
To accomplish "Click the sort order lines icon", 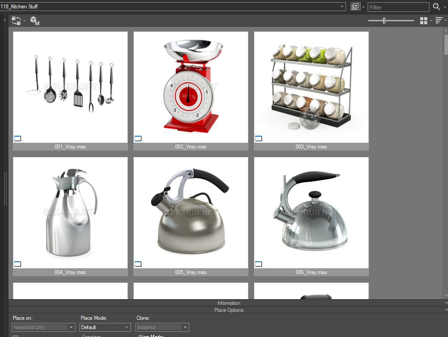I will coord(439,21).
